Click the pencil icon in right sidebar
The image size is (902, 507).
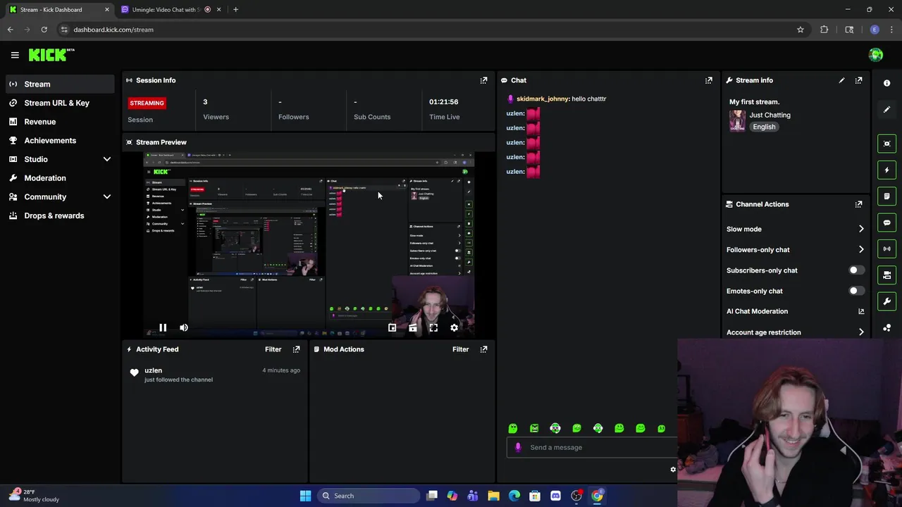887,110
